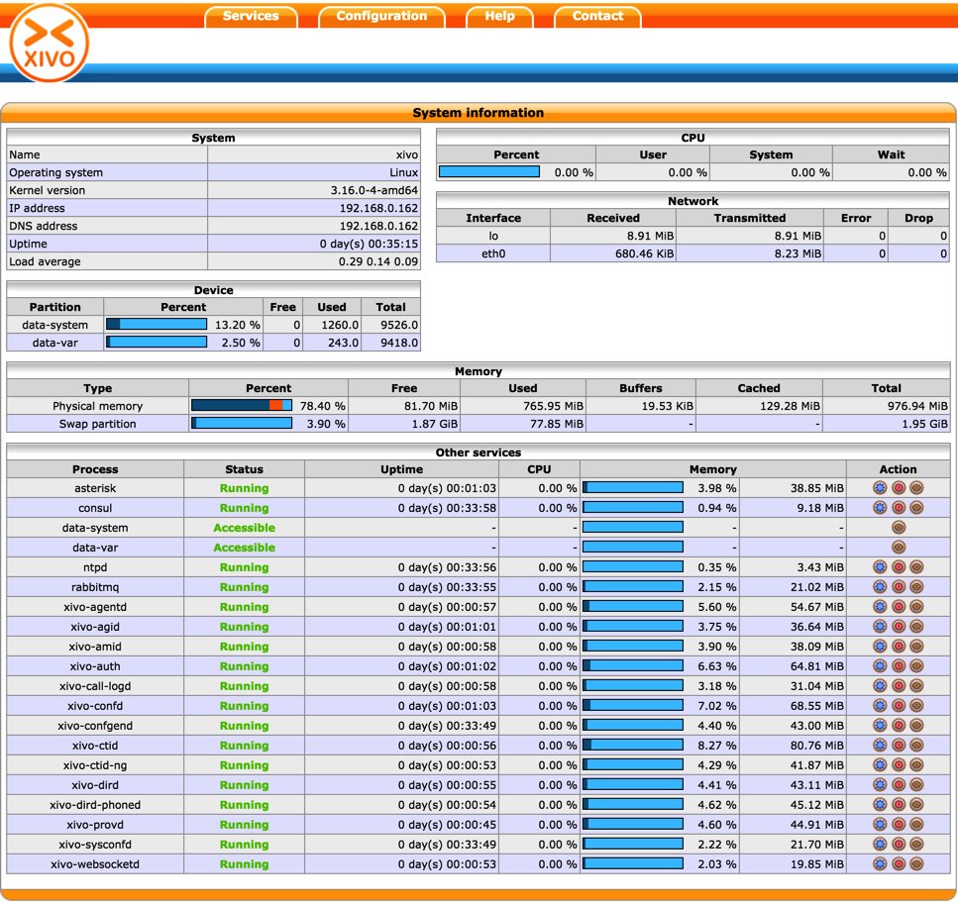Toggle monitoring eye icon for consul
The image size is (958, 905).
[x=916, y=508]
